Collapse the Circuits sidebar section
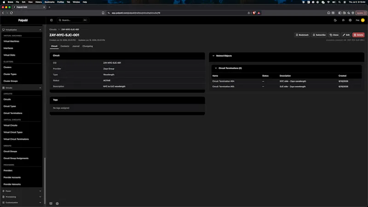 click(22, 88)
